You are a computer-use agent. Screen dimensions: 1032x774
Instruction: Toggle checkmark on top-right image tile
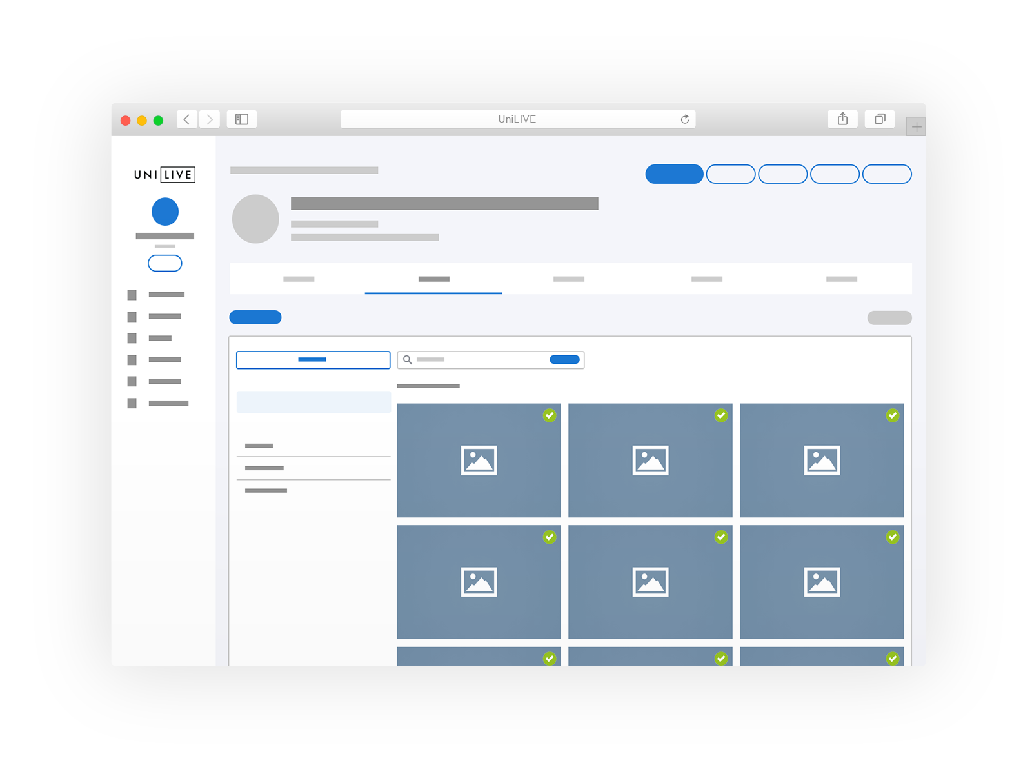[893, 415]
